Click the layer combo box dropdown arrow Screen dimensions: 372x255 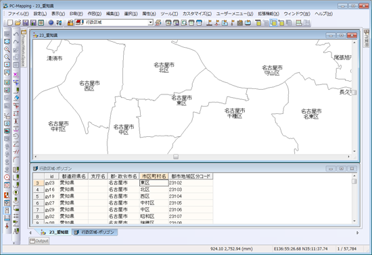click(x=150, y=22)
